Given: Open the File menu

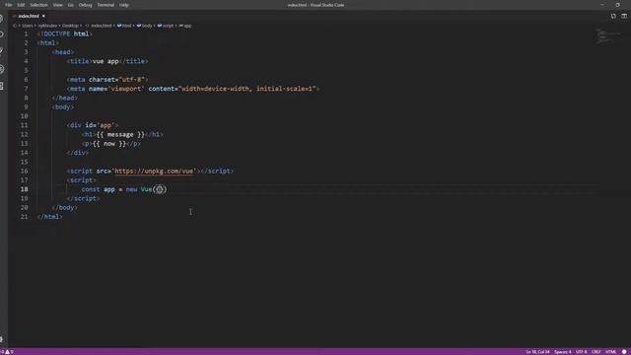Looking at the screenshot, I should click(x=8, y=5).
